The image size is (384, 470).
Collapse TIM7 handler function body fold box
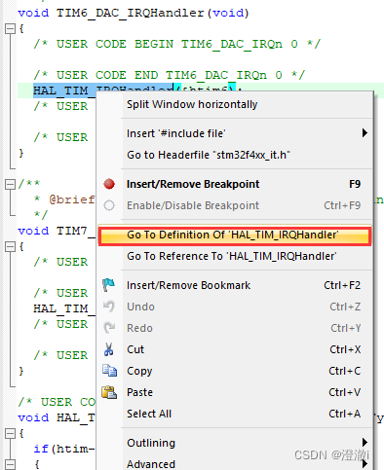(10, 247)
